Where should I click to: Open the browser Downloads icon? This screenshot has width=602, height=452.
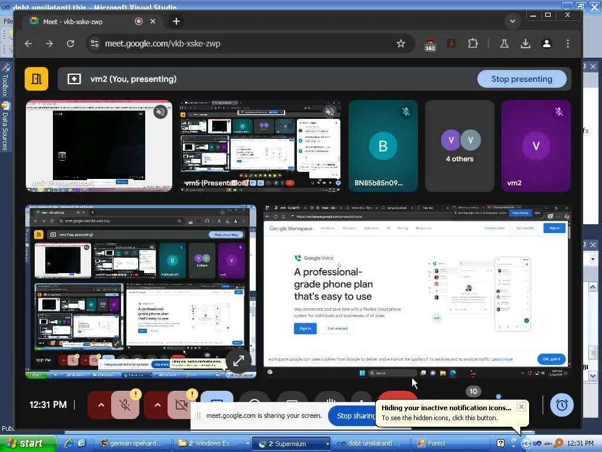[526, 44]
